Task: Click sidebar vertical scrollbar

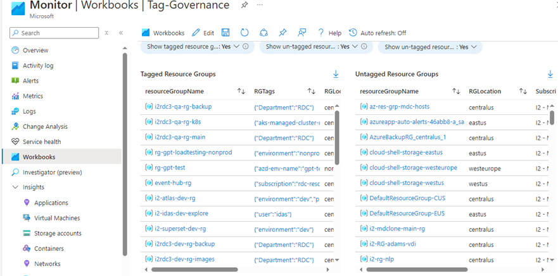Action: click(x=125, y=154)
